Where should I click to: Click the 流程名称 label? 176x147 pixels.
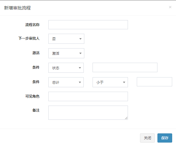point(32,25)
